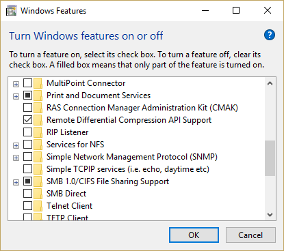Click the Cancel button
Viewport: 284px width, 251px height.
coord(250,235)
